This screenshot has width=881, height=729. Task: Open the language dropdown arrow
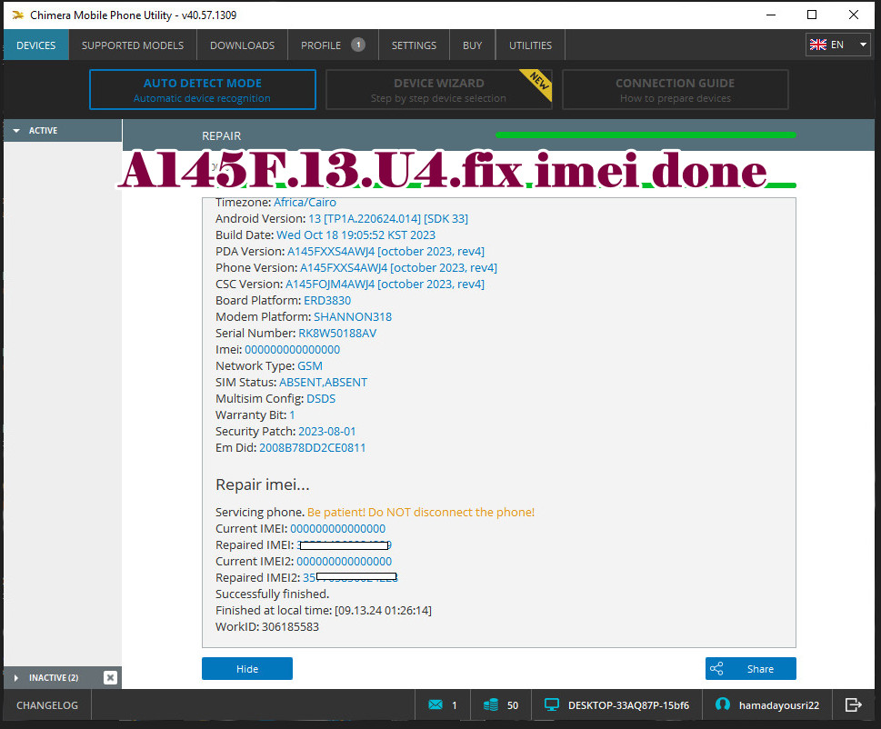(863, 45)
